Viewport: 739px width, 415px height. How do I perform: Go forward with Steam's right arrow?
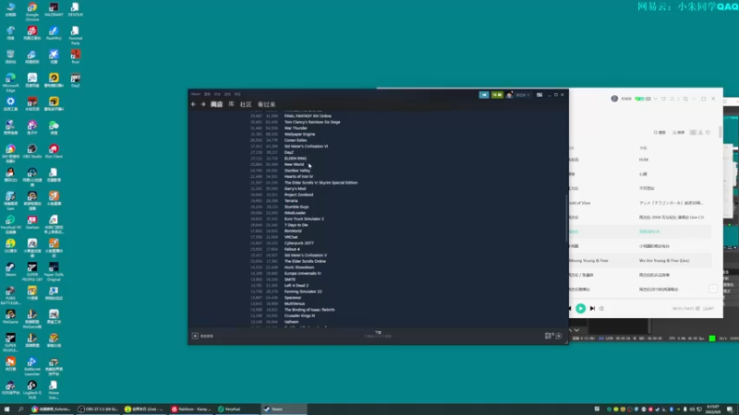[203, 104]
